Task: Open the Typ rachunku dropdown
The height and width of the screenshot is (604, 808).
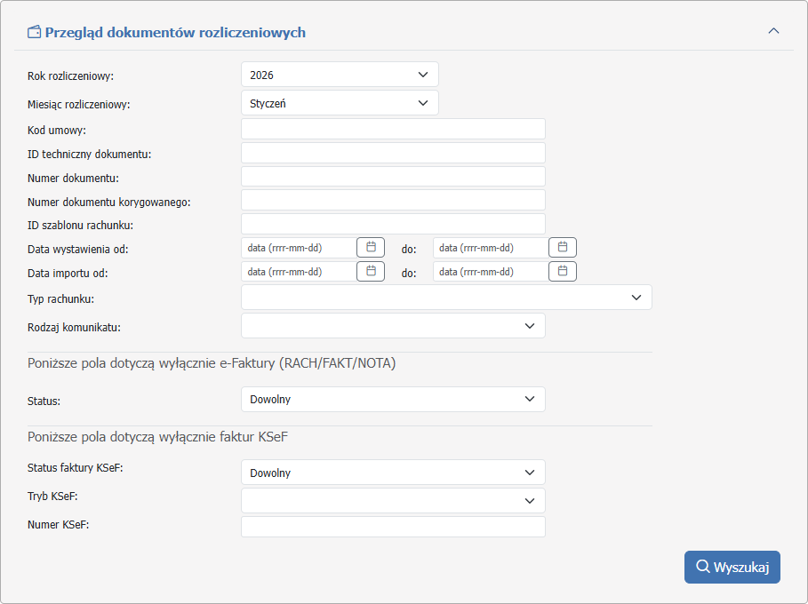Action: pyautogui.click(x=446, y=298)
